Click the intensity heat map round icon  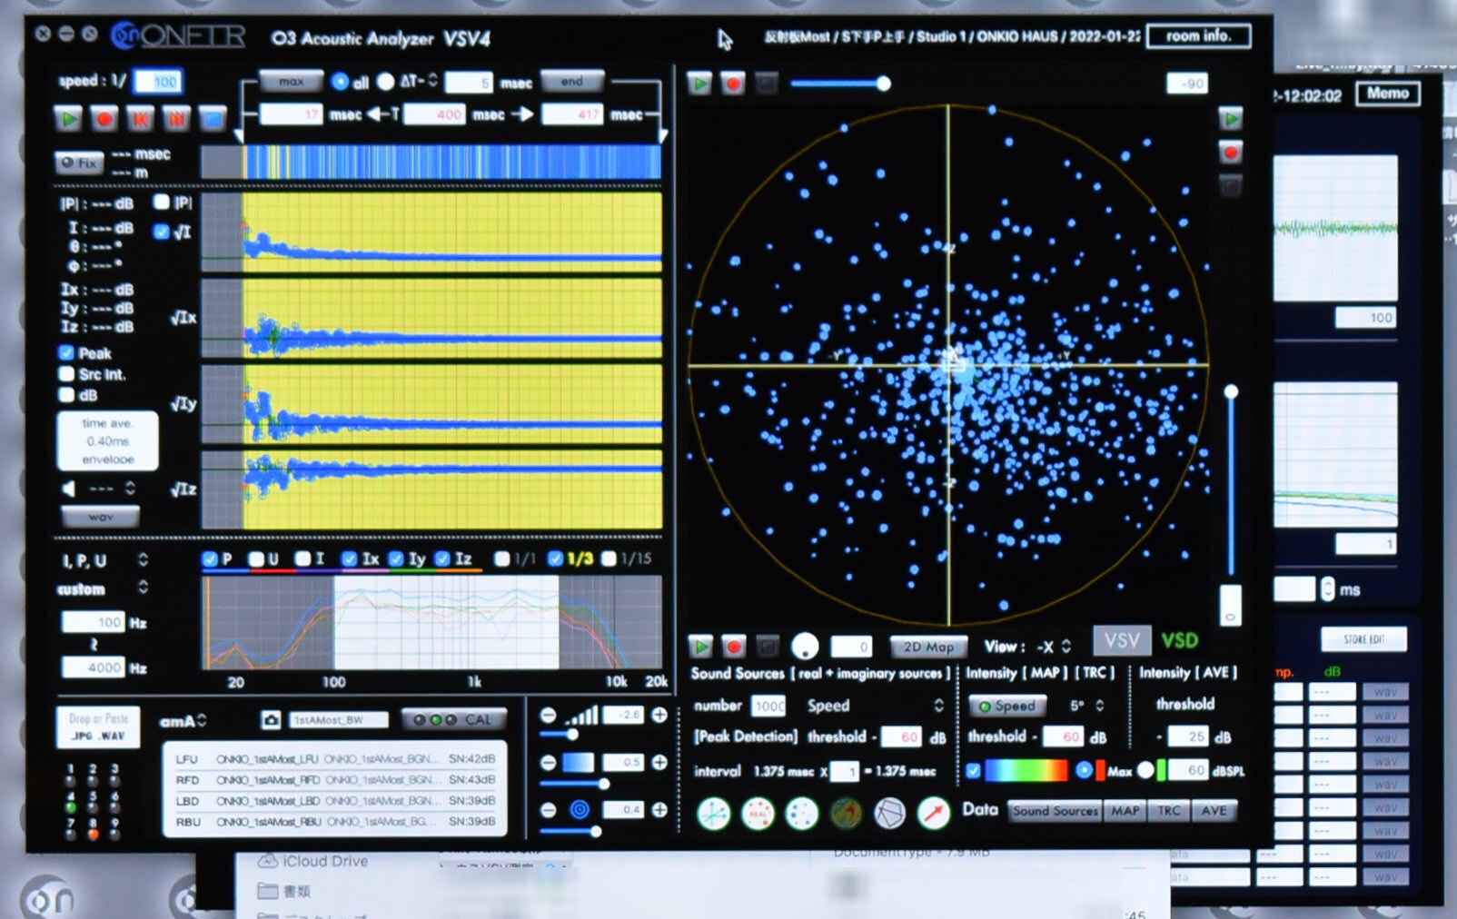(846, 814)
